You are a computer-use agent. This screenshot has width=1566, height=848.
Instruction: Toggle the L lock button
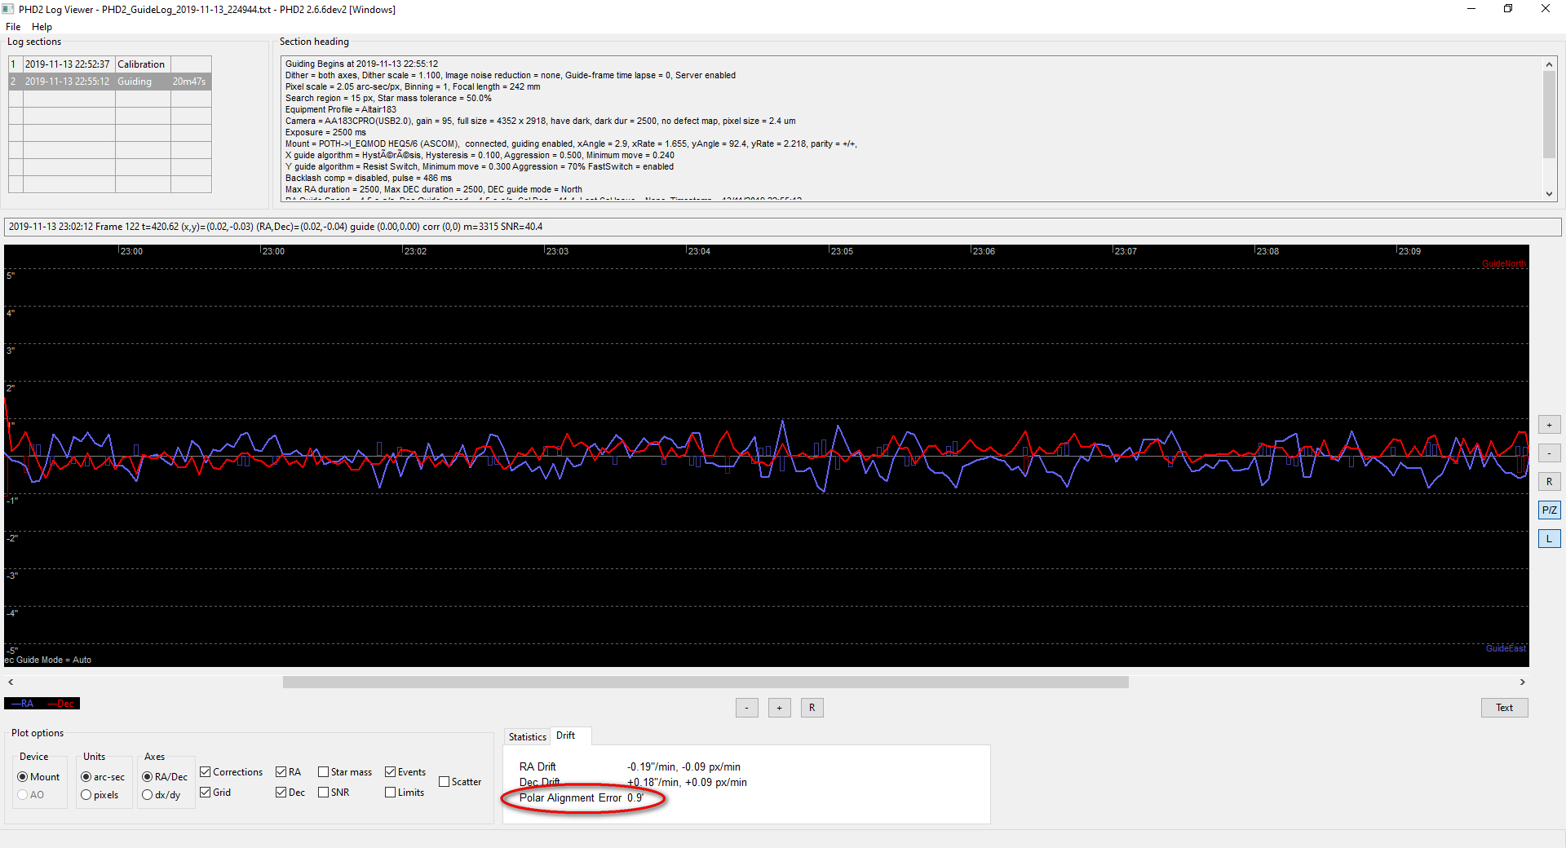pyautogui.click(x=1549, y=539)
